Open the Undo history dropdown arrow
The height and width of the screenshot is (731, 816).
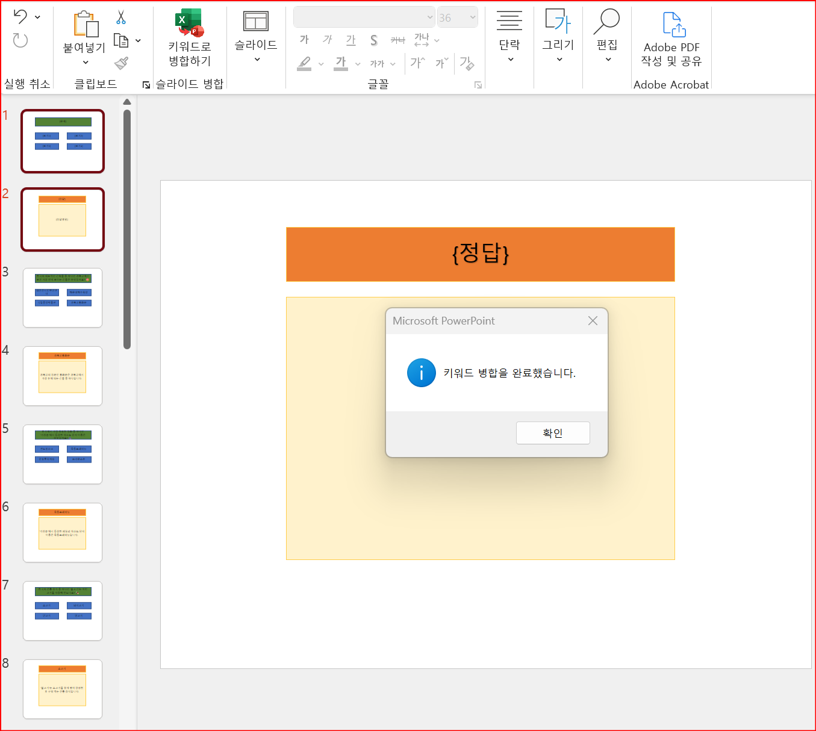37,17
